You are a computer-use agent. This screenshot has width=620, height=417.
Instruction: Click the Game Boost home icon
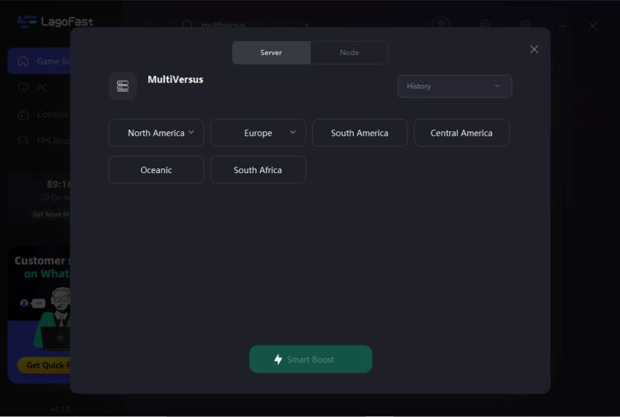click(x=23, y=61)
